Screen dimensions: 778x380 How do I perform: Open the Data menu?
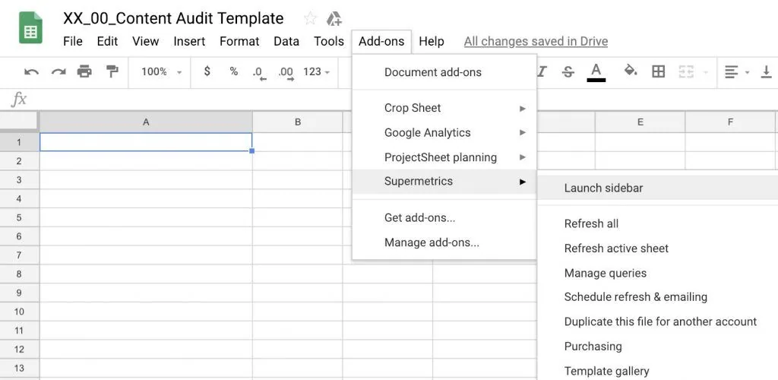click(286, 41)
